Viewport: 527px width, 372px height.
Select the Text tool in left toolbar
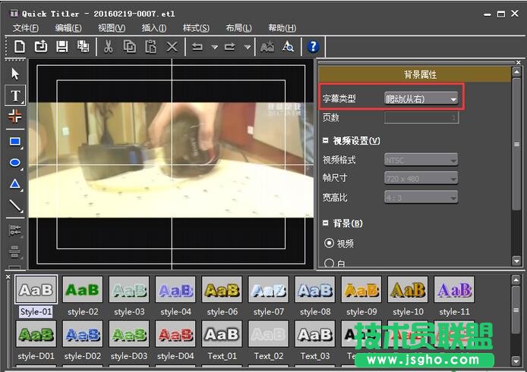coord(15,95)
